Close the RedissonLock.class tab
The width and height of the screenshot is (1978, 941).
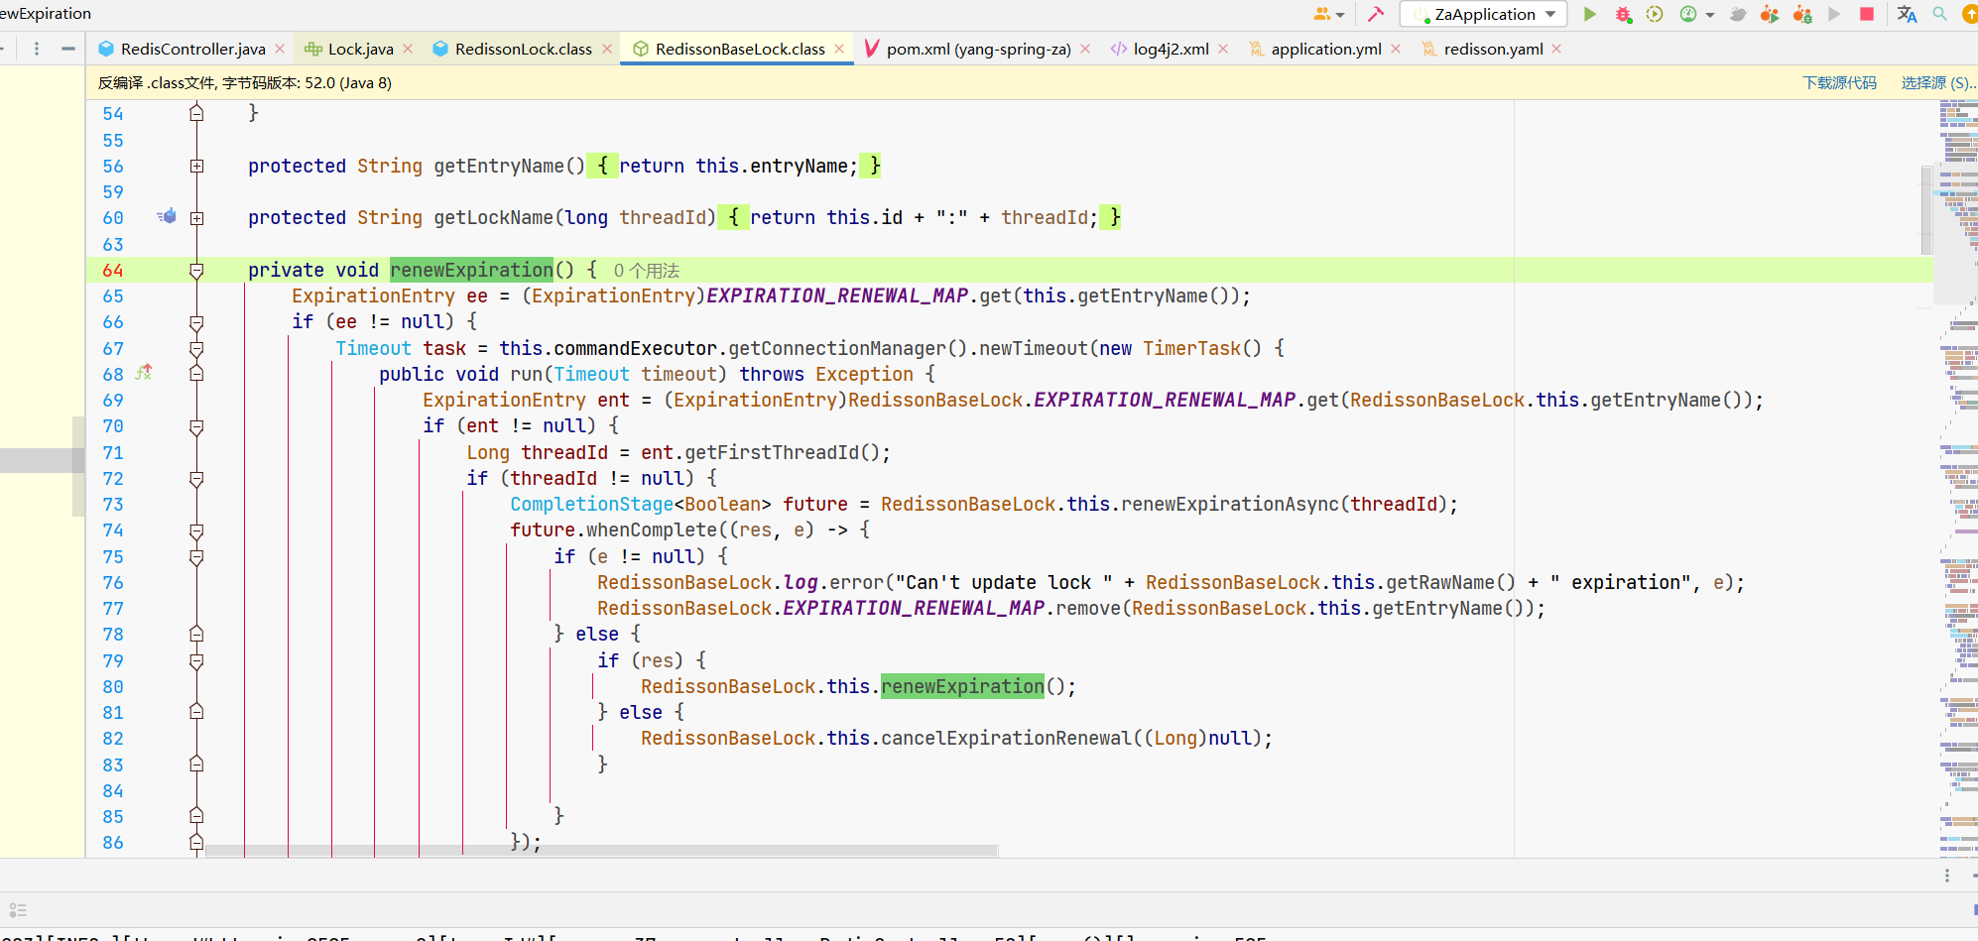click(x=607, y=49)
